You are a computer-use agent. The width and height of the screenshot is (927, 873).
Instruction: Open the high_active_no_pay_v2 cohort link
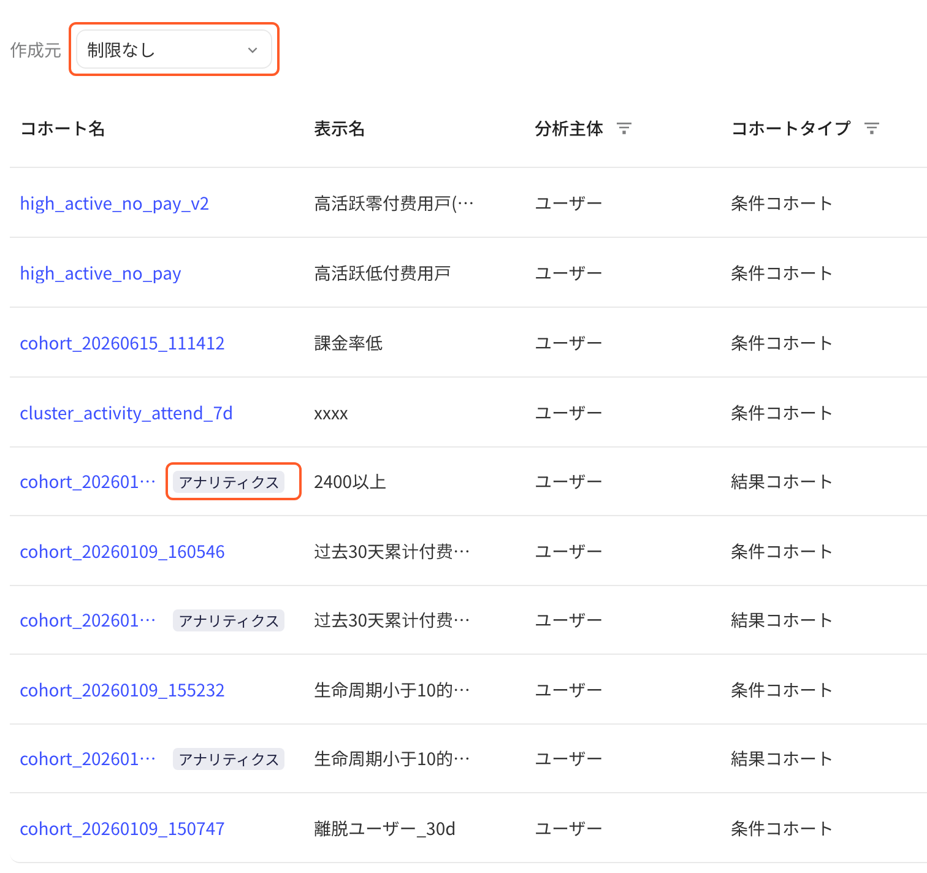(x=115, y=203)
